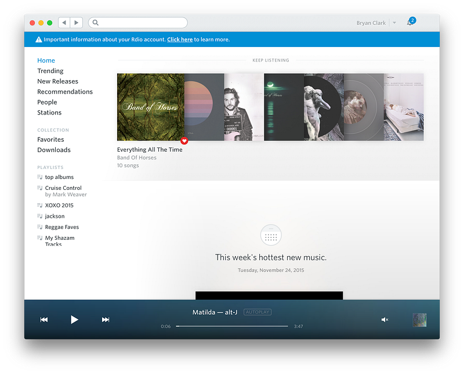Click the playlist icon beside Reggae Faves

[39, 226]
